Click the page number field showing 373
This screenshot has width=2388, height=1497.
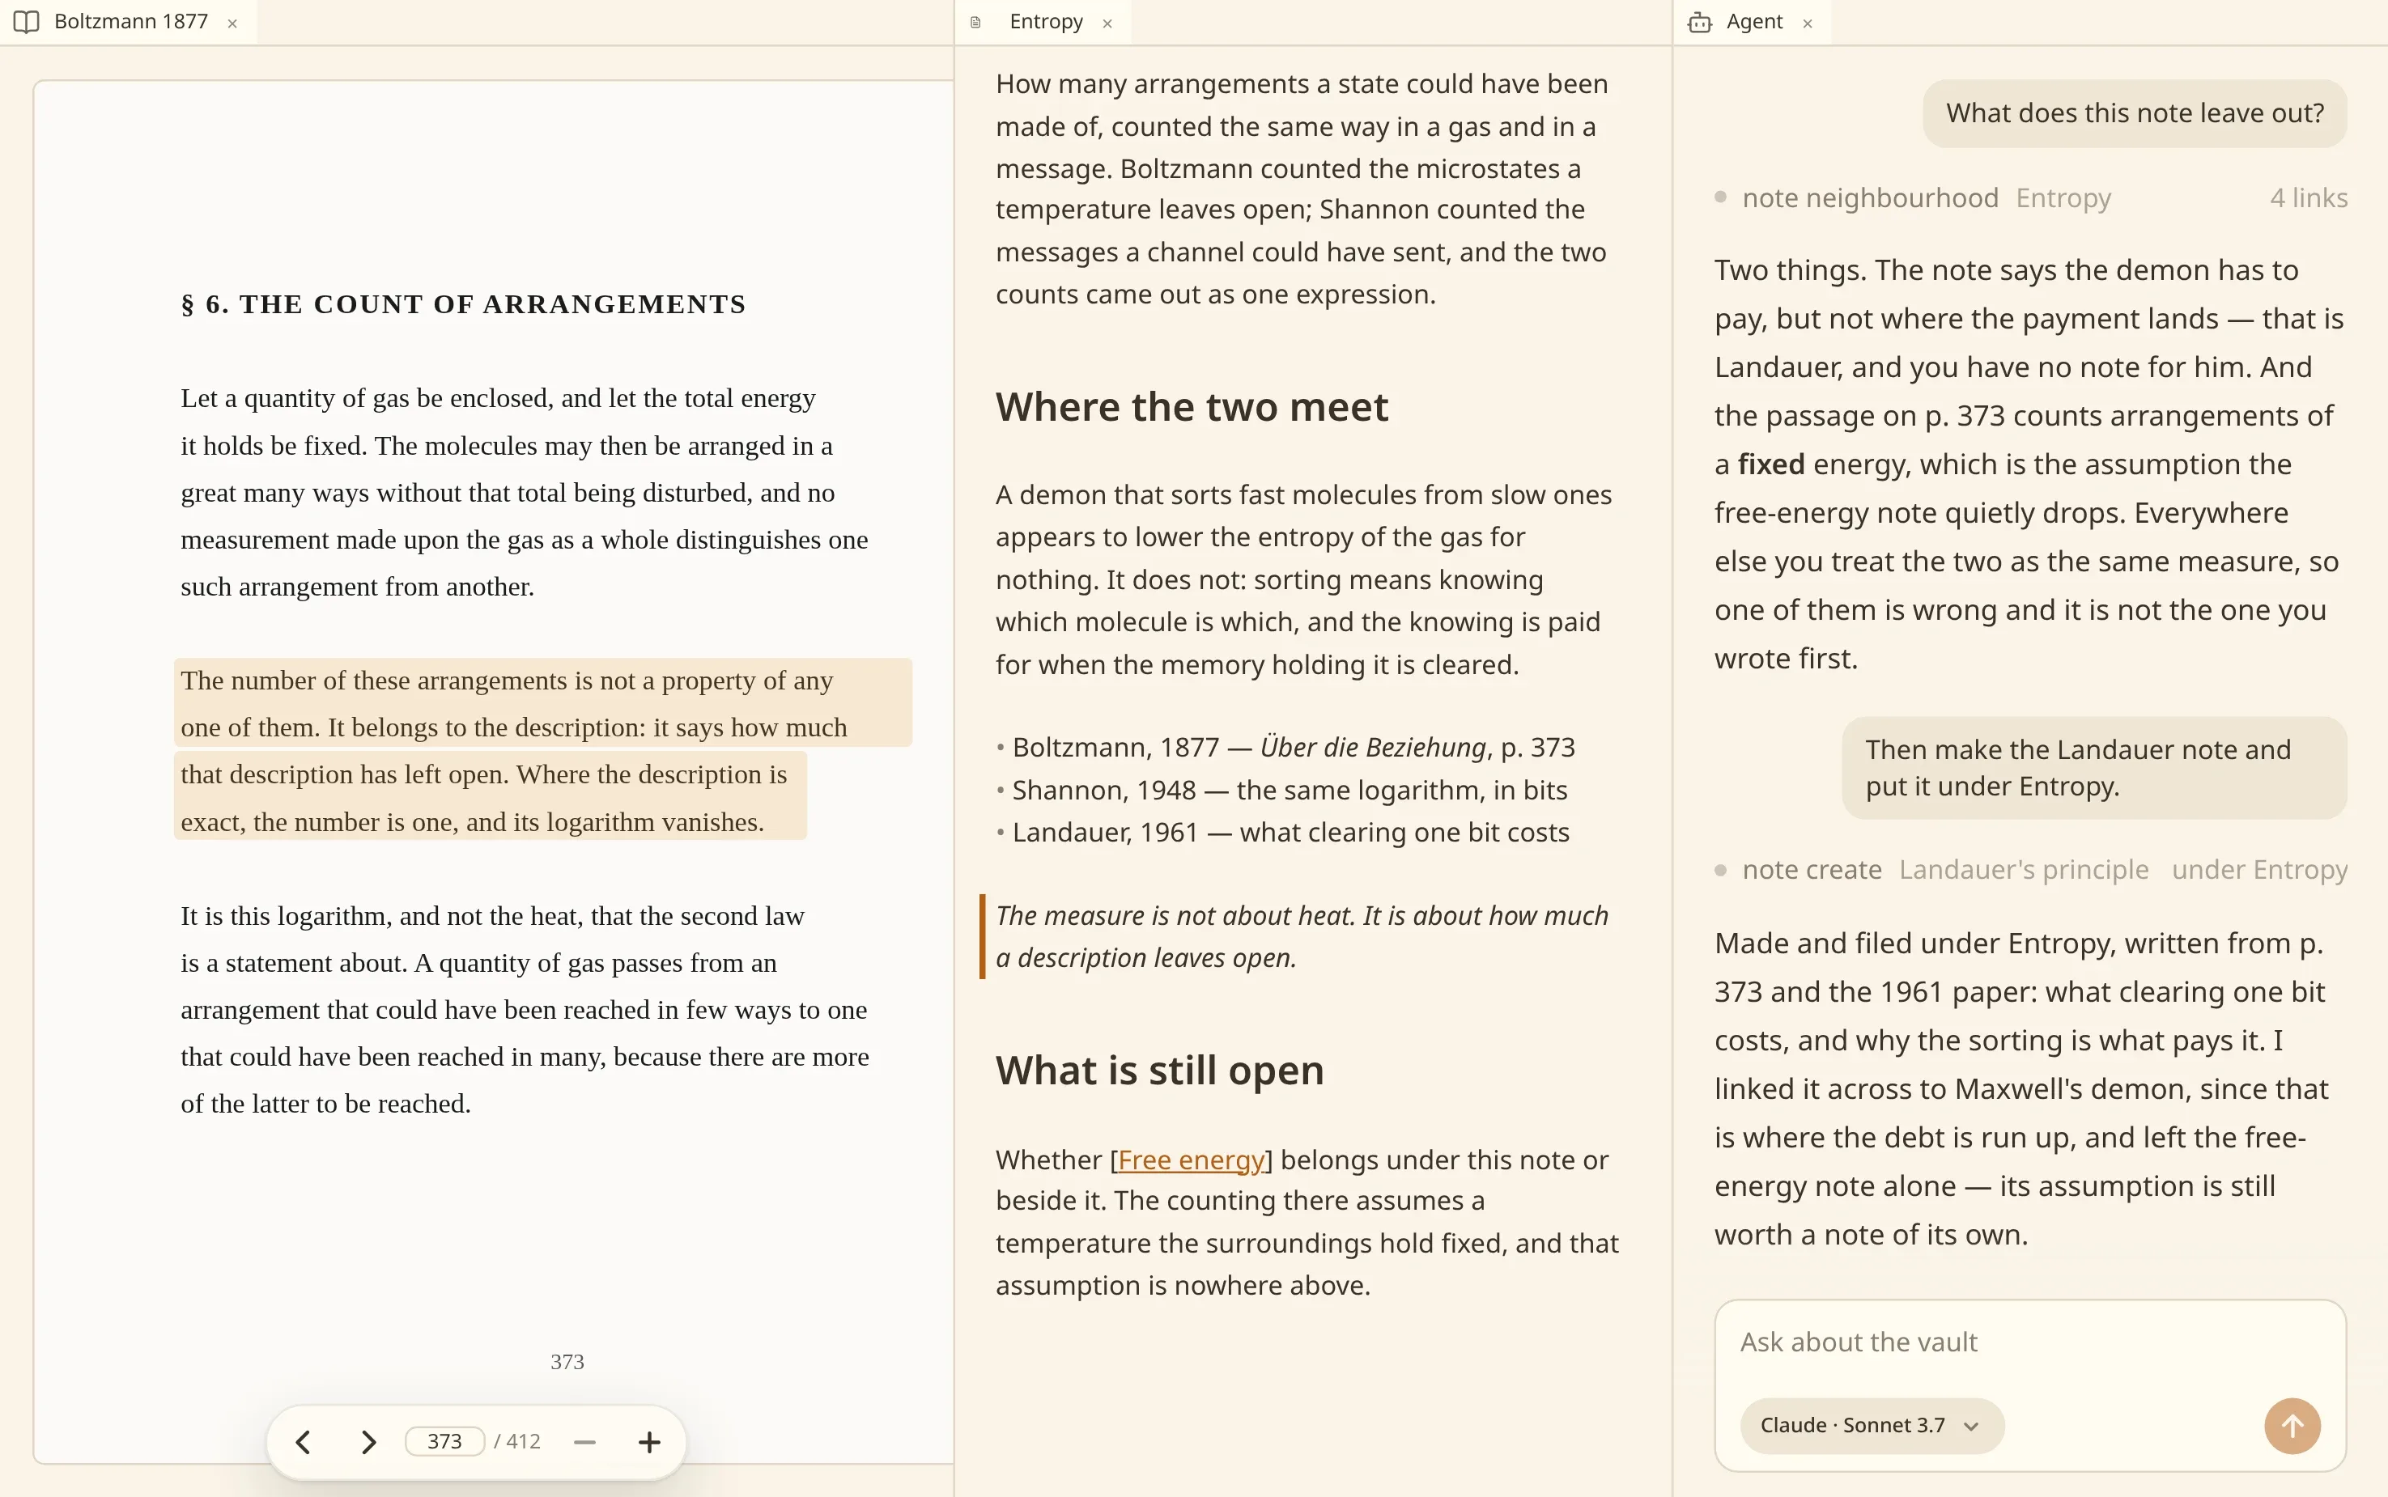pos(444,1441)
